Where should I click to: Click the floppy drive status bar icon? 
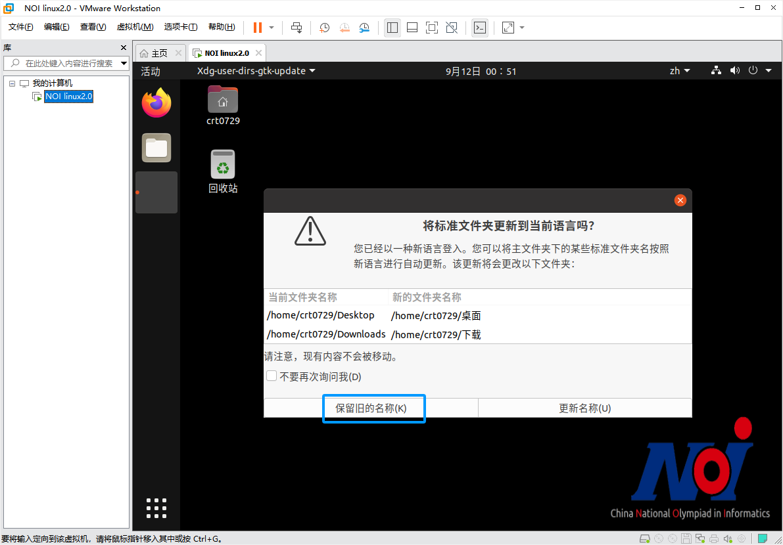pos(686,538)
